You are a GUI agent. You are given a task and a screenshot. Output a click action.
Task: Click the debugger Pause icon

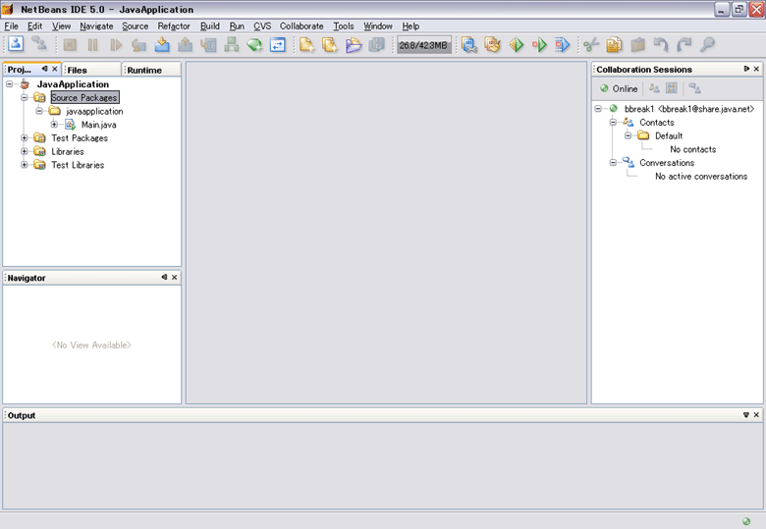coord(93,45)
